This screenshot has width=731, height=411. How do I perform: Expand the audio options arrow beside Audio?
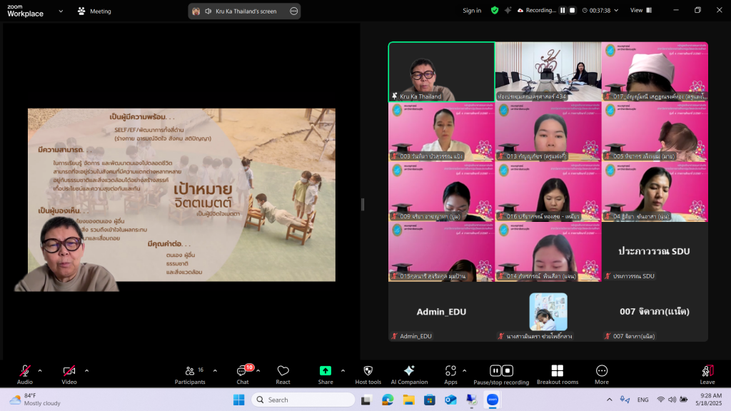tap(40, 370)
